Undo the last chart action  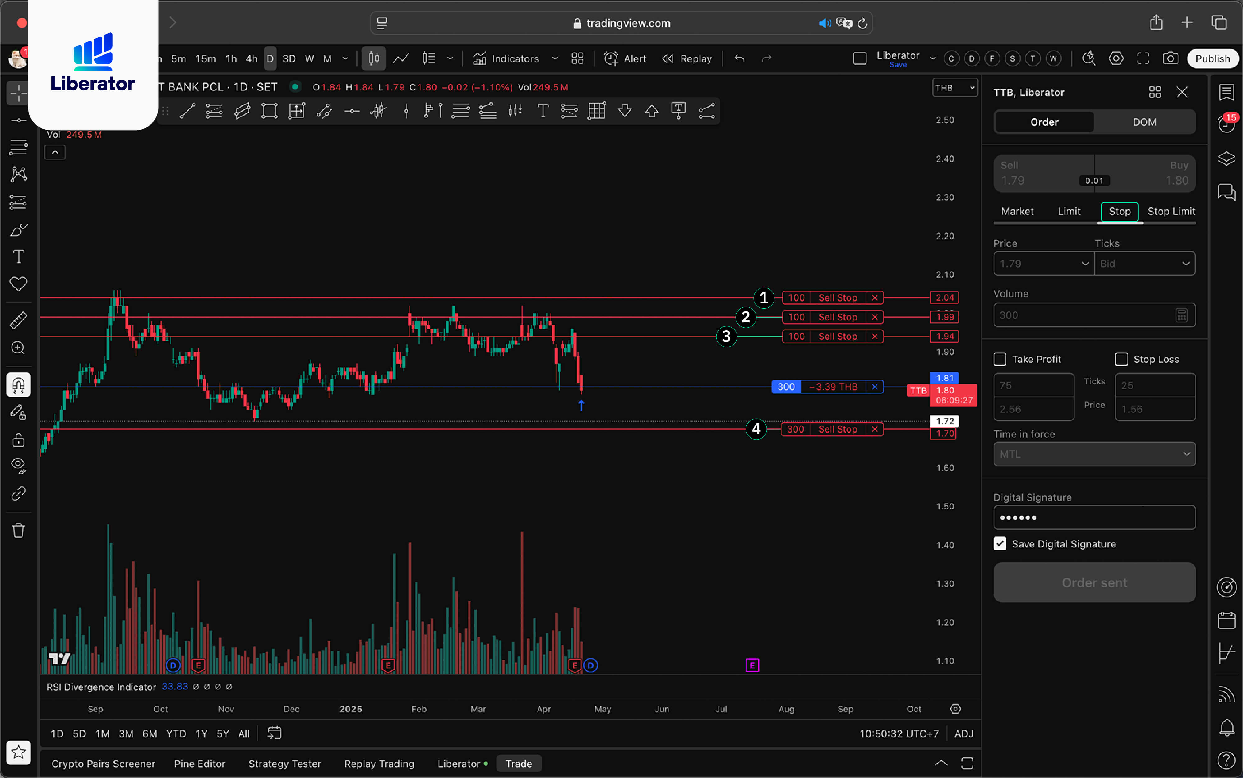tap(740, 59)
